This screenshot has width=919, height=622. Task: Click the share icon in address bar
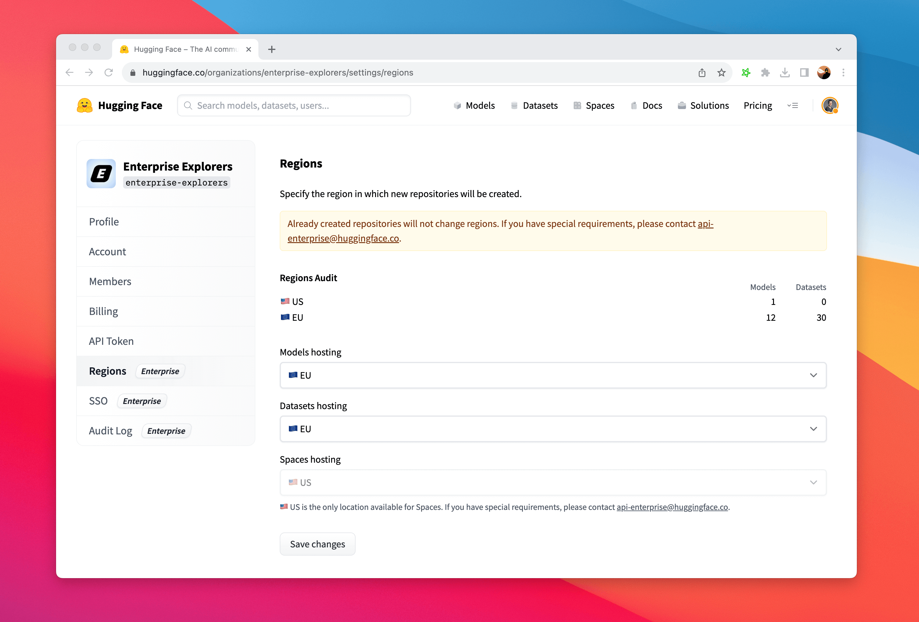coord(702,72)
